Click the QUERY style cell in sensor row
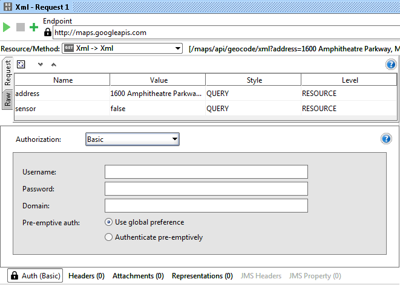400x285 pixels. (x=254, y=109)
